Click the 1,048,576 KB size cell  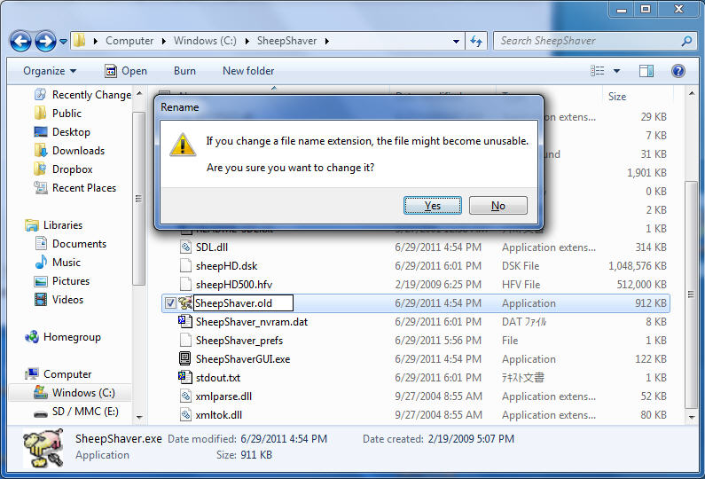point(637,266)
